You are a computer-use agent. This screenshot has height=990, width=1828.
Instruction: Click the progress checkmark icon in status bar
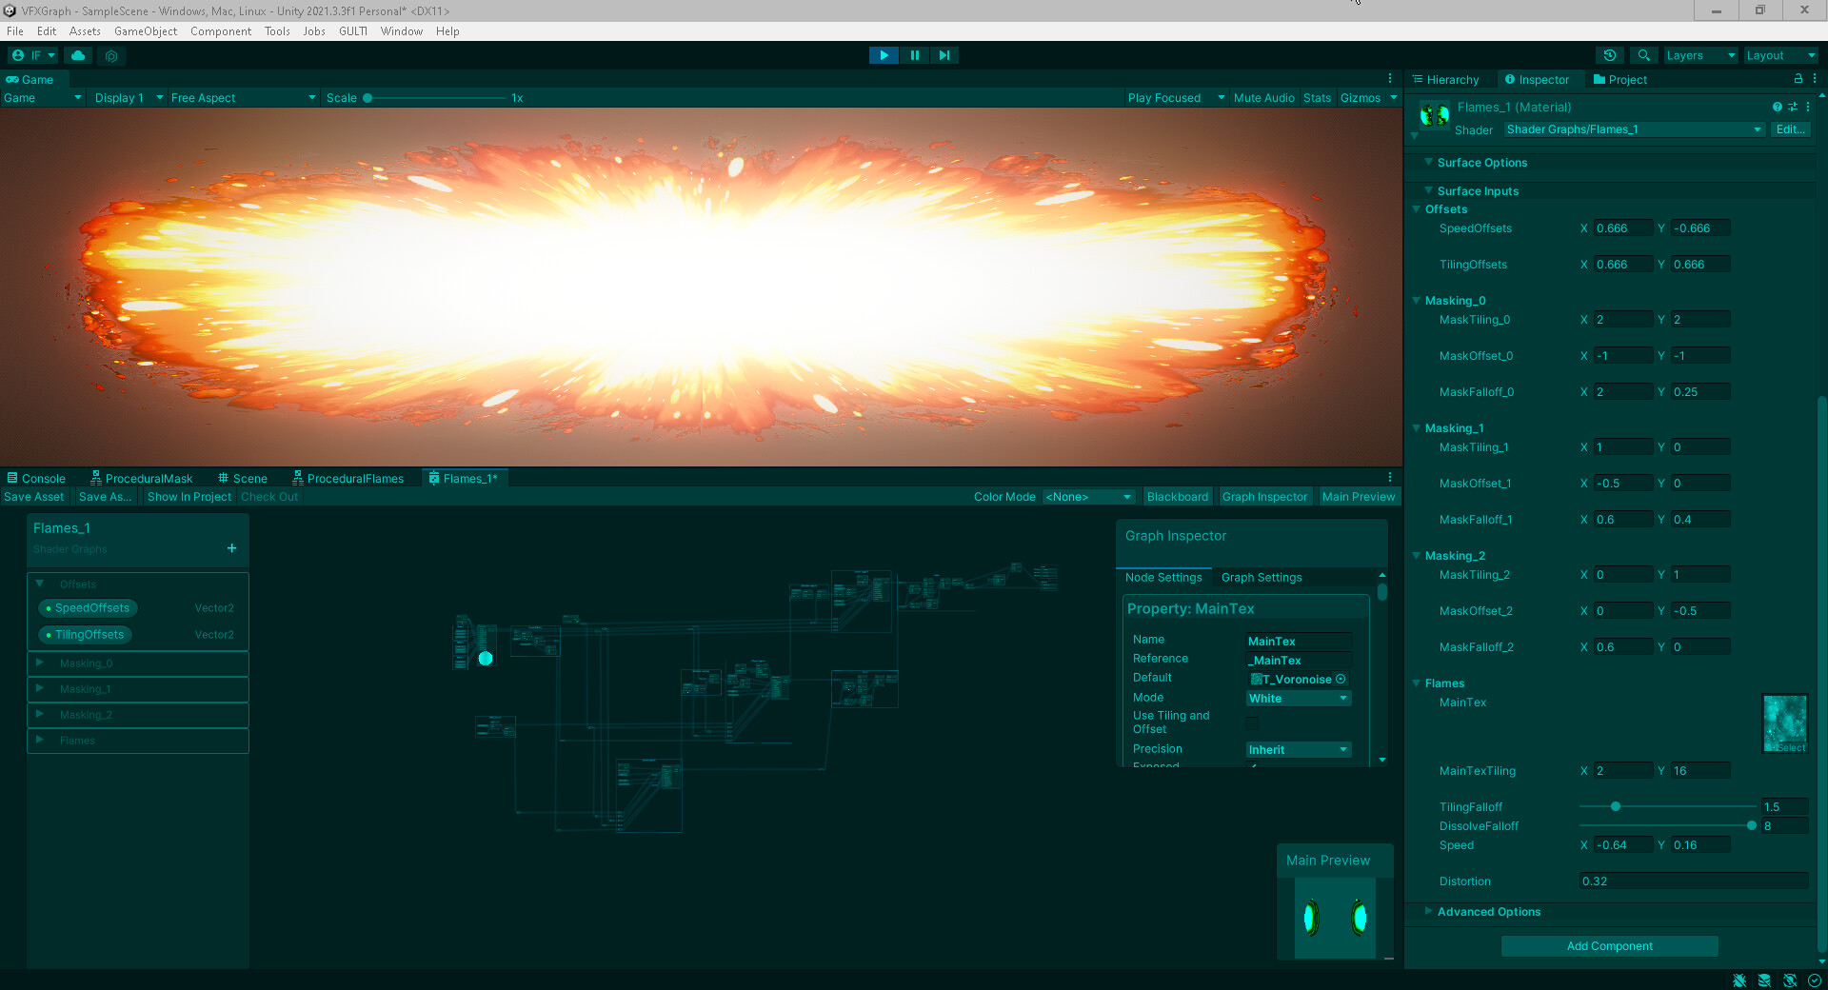click(x=1815, y=980)
